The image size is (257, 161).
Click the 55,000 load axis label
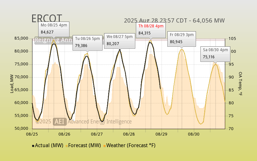coord(21,116)
